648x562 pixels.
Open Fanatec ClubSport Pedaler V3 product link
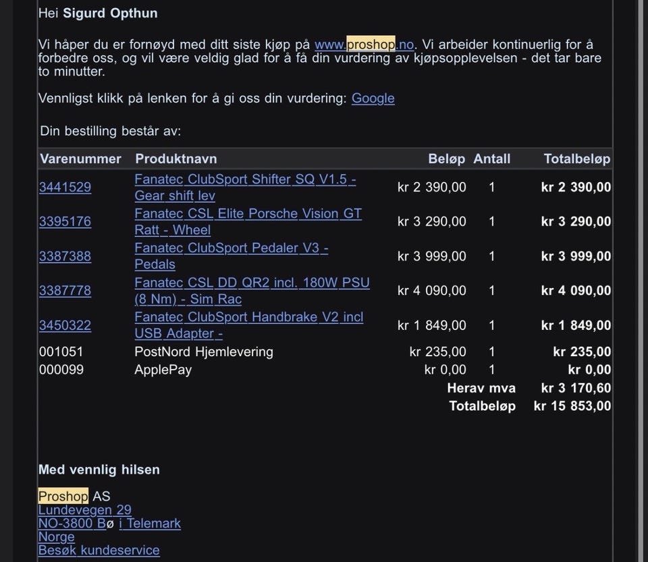coord(232,256)
